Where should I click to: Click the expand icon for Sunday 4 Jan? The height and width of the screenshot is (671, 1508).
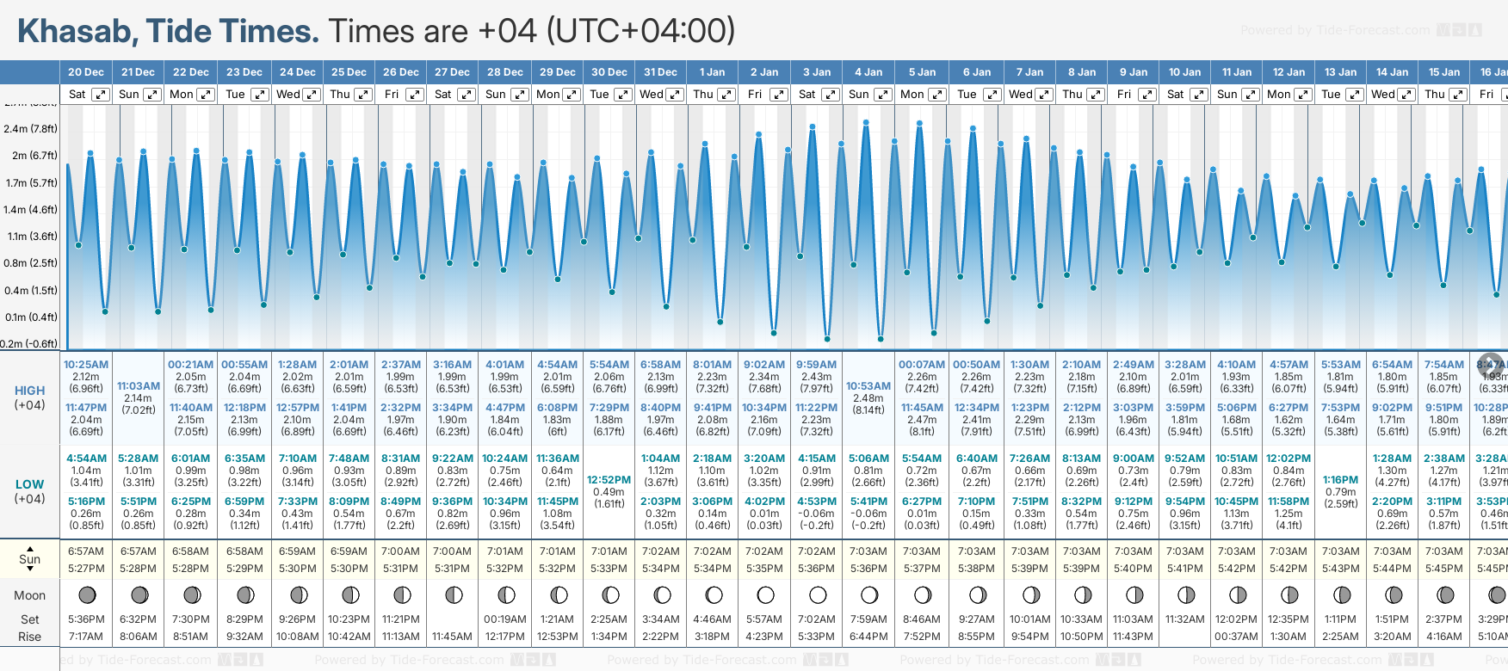[x=882, y=95]
